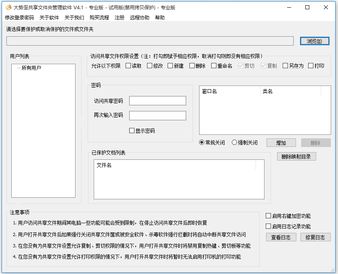Image resolution: width=338 pixels, height=274 pixels.
Task: Select 所有用户 in the user list
Action: [31, 68]
